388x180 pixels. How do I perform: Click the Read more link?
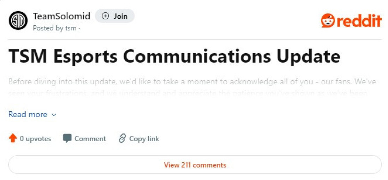point(28,115)
